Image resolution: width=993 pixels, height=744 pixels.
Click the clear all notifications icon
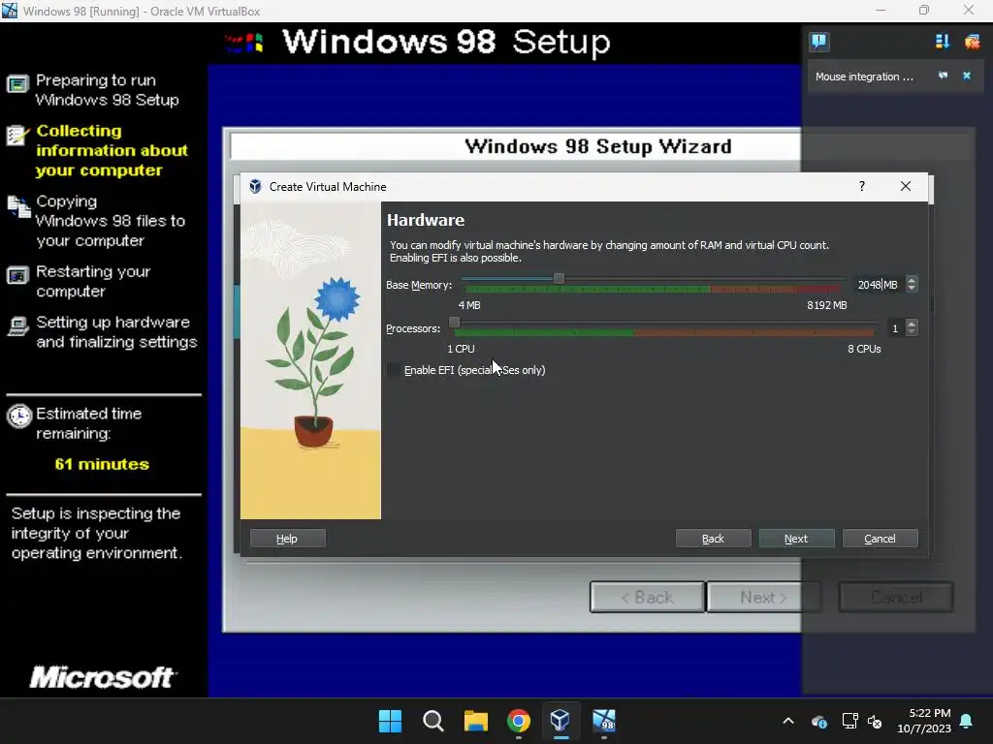click(x=972, y=42)
